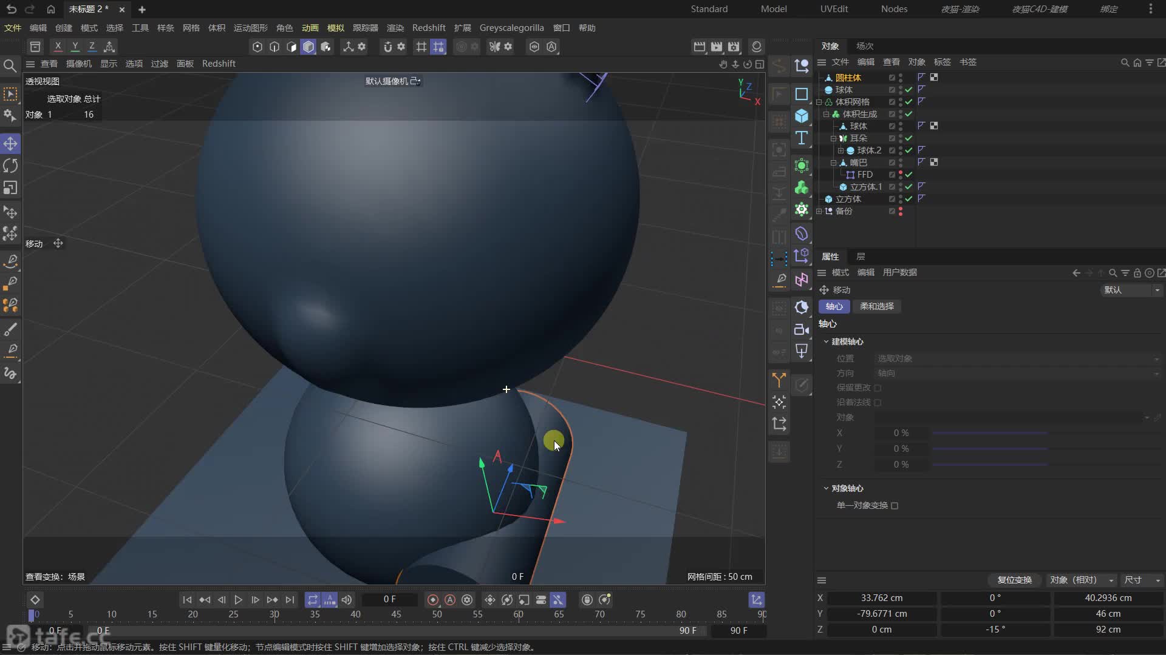Switch to the 场次 tab
The image size is (1166, 655).
click(x=865, y=46)
